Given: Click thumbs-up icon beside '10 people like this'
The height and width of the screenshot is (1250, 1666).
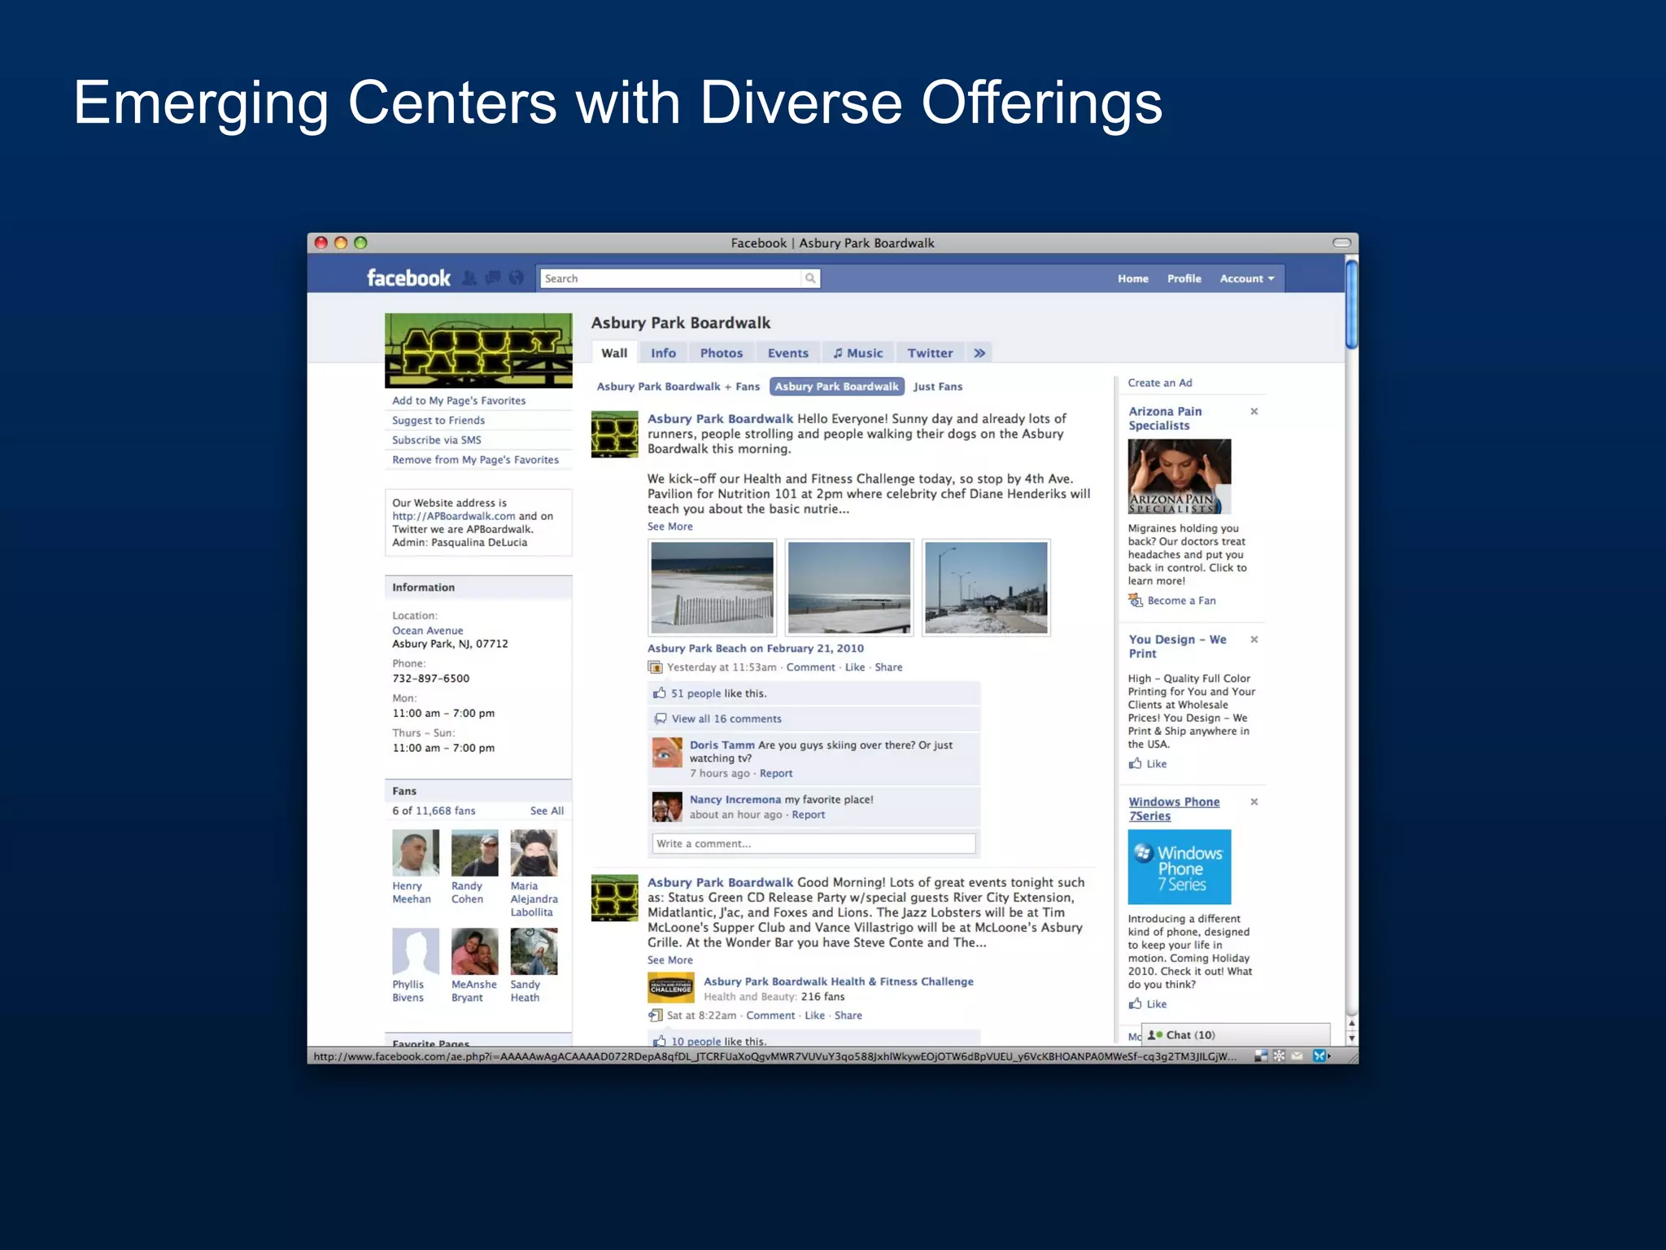Looking at the screenshot, I should pyautogui.click(x=660, y=1041).
